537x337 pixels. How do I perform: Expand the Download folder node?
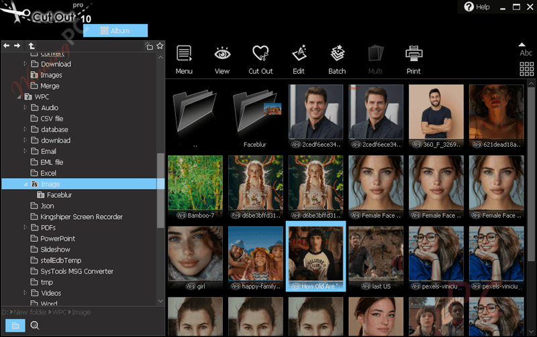(x=25, y=64)
